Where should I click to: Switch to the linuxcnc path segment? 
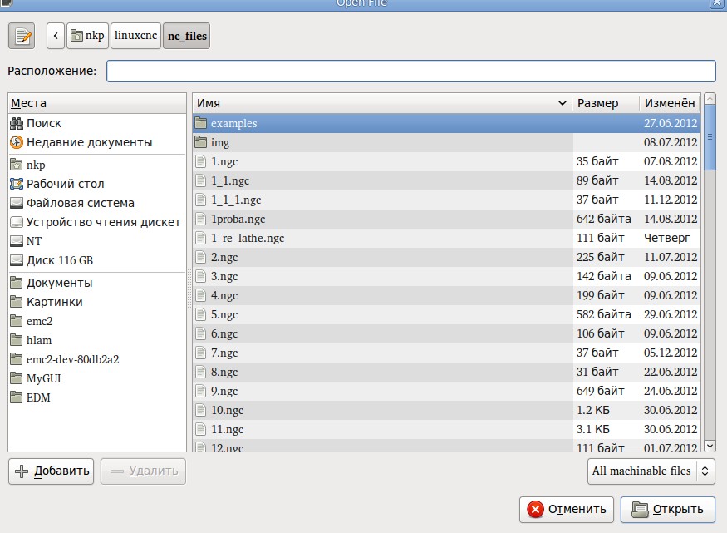click(135, 36)
